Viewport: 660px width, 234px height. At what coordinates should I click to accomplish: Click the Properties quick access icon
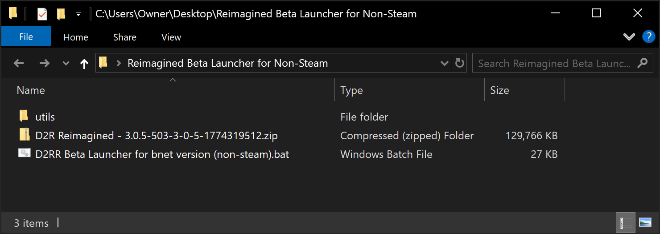tap(42, 14)
